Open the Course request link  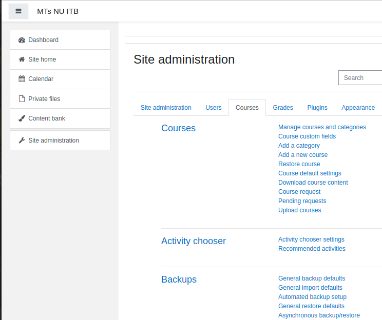coord(299,192)
